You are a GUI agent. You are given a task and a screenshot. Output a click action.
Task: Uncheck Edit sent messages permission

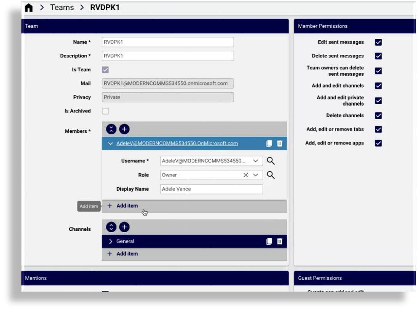point(378,42)
